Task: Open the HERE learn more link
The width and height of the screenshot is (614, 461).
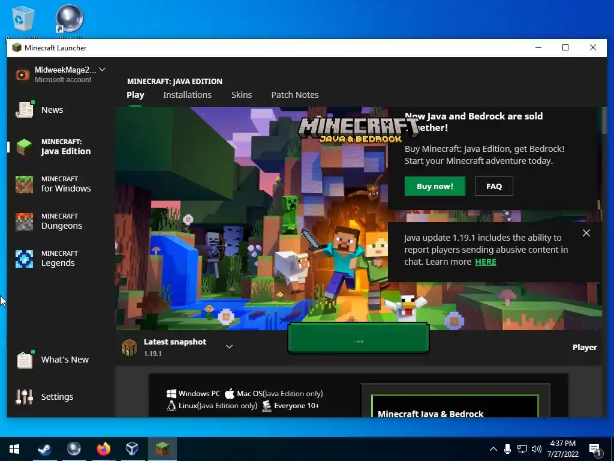Action: [486, 262]
